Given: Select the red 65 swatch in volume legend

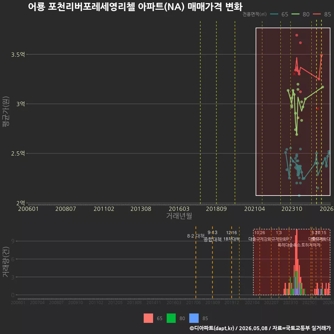Looking at the screenshot, I should point(148,318).
